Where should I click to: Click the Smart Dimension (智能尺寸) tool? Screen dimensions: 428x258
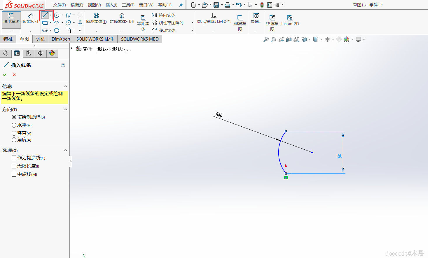point(30,18)
